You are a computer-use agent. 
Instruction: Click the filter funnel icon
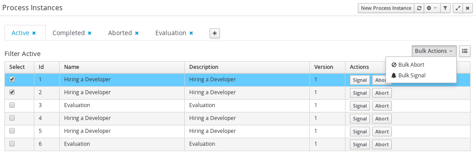445,8
